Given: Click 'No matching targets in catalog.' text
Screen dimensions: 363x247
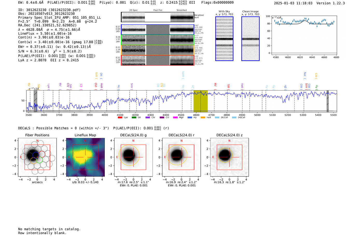Looking at the screenshot, I should pyautogui.click(x=49, y=229).
